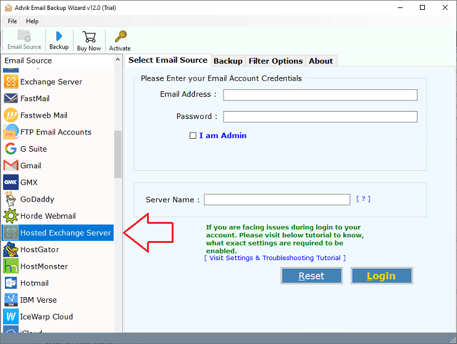Viewport: 457px width, 344px height.
Task: Select the GMX icon
Action: (11, 182)
